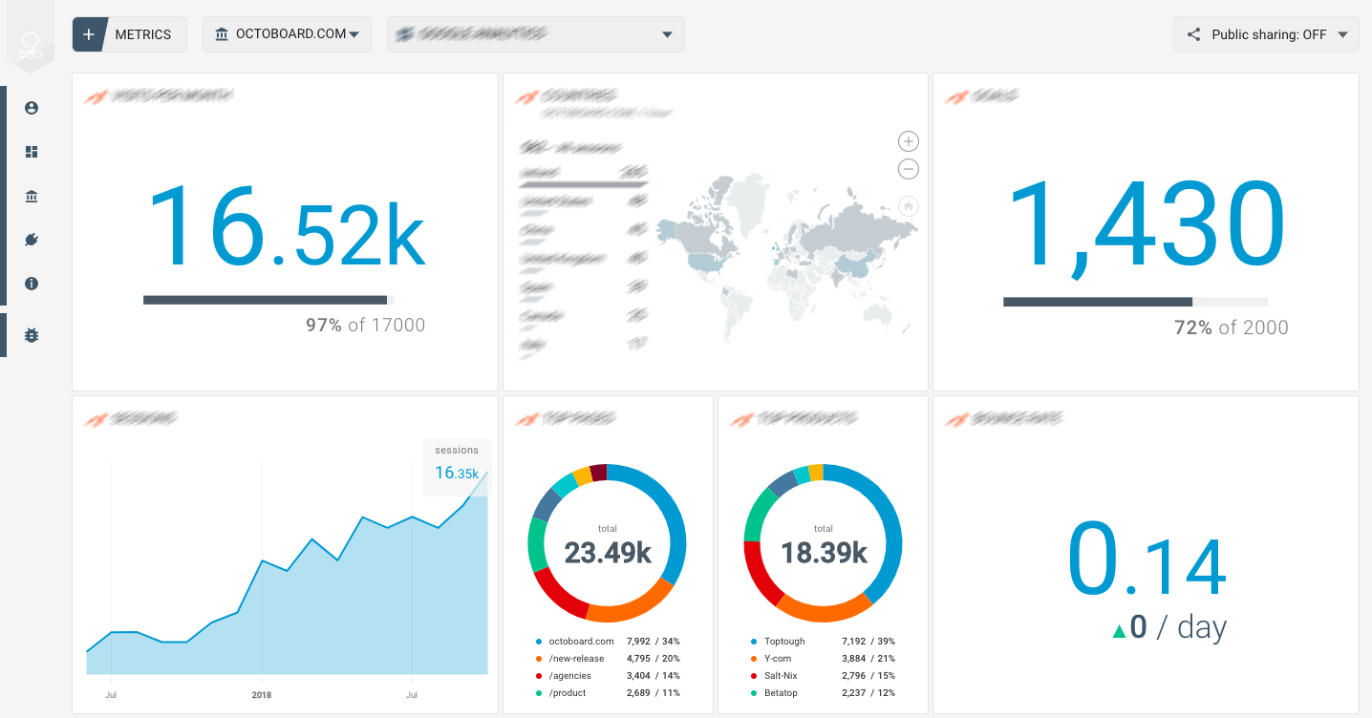Expand the blurred data source dropdown
The width and height of the screenshot is (1372, 718).
535,34
